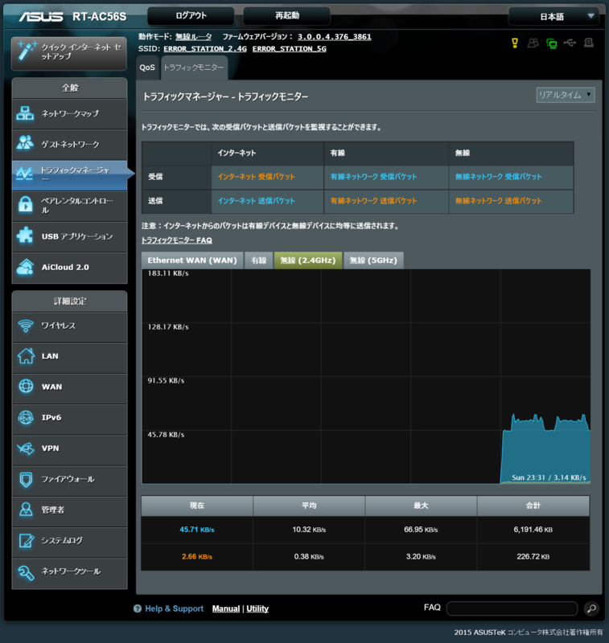Click the 再起動 reboot button

point(287,16)
